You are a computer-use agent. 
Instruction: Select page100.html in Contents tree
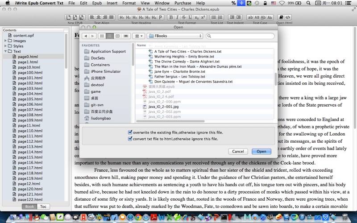click(30, 73)
